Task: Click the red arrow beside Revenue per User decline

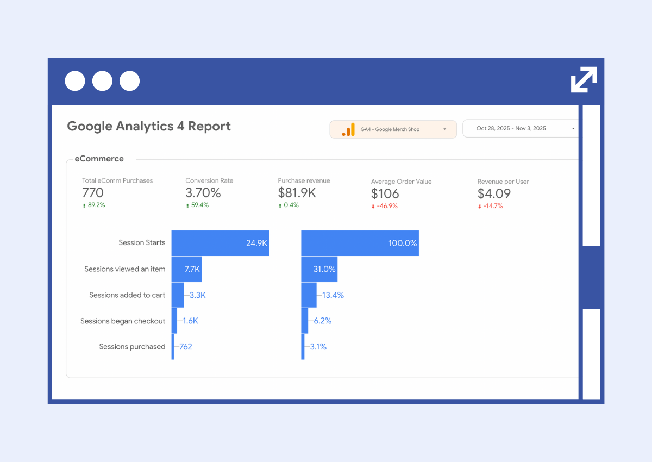Action: 479,207
